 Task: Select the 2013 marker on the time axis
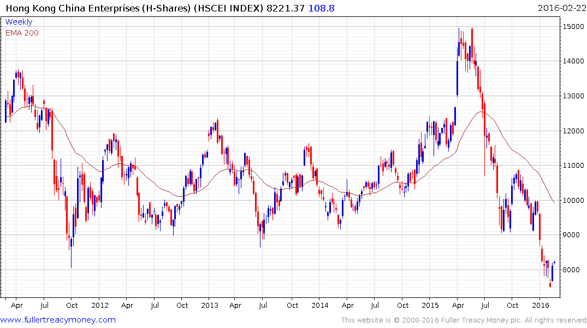tap(210, 305)
